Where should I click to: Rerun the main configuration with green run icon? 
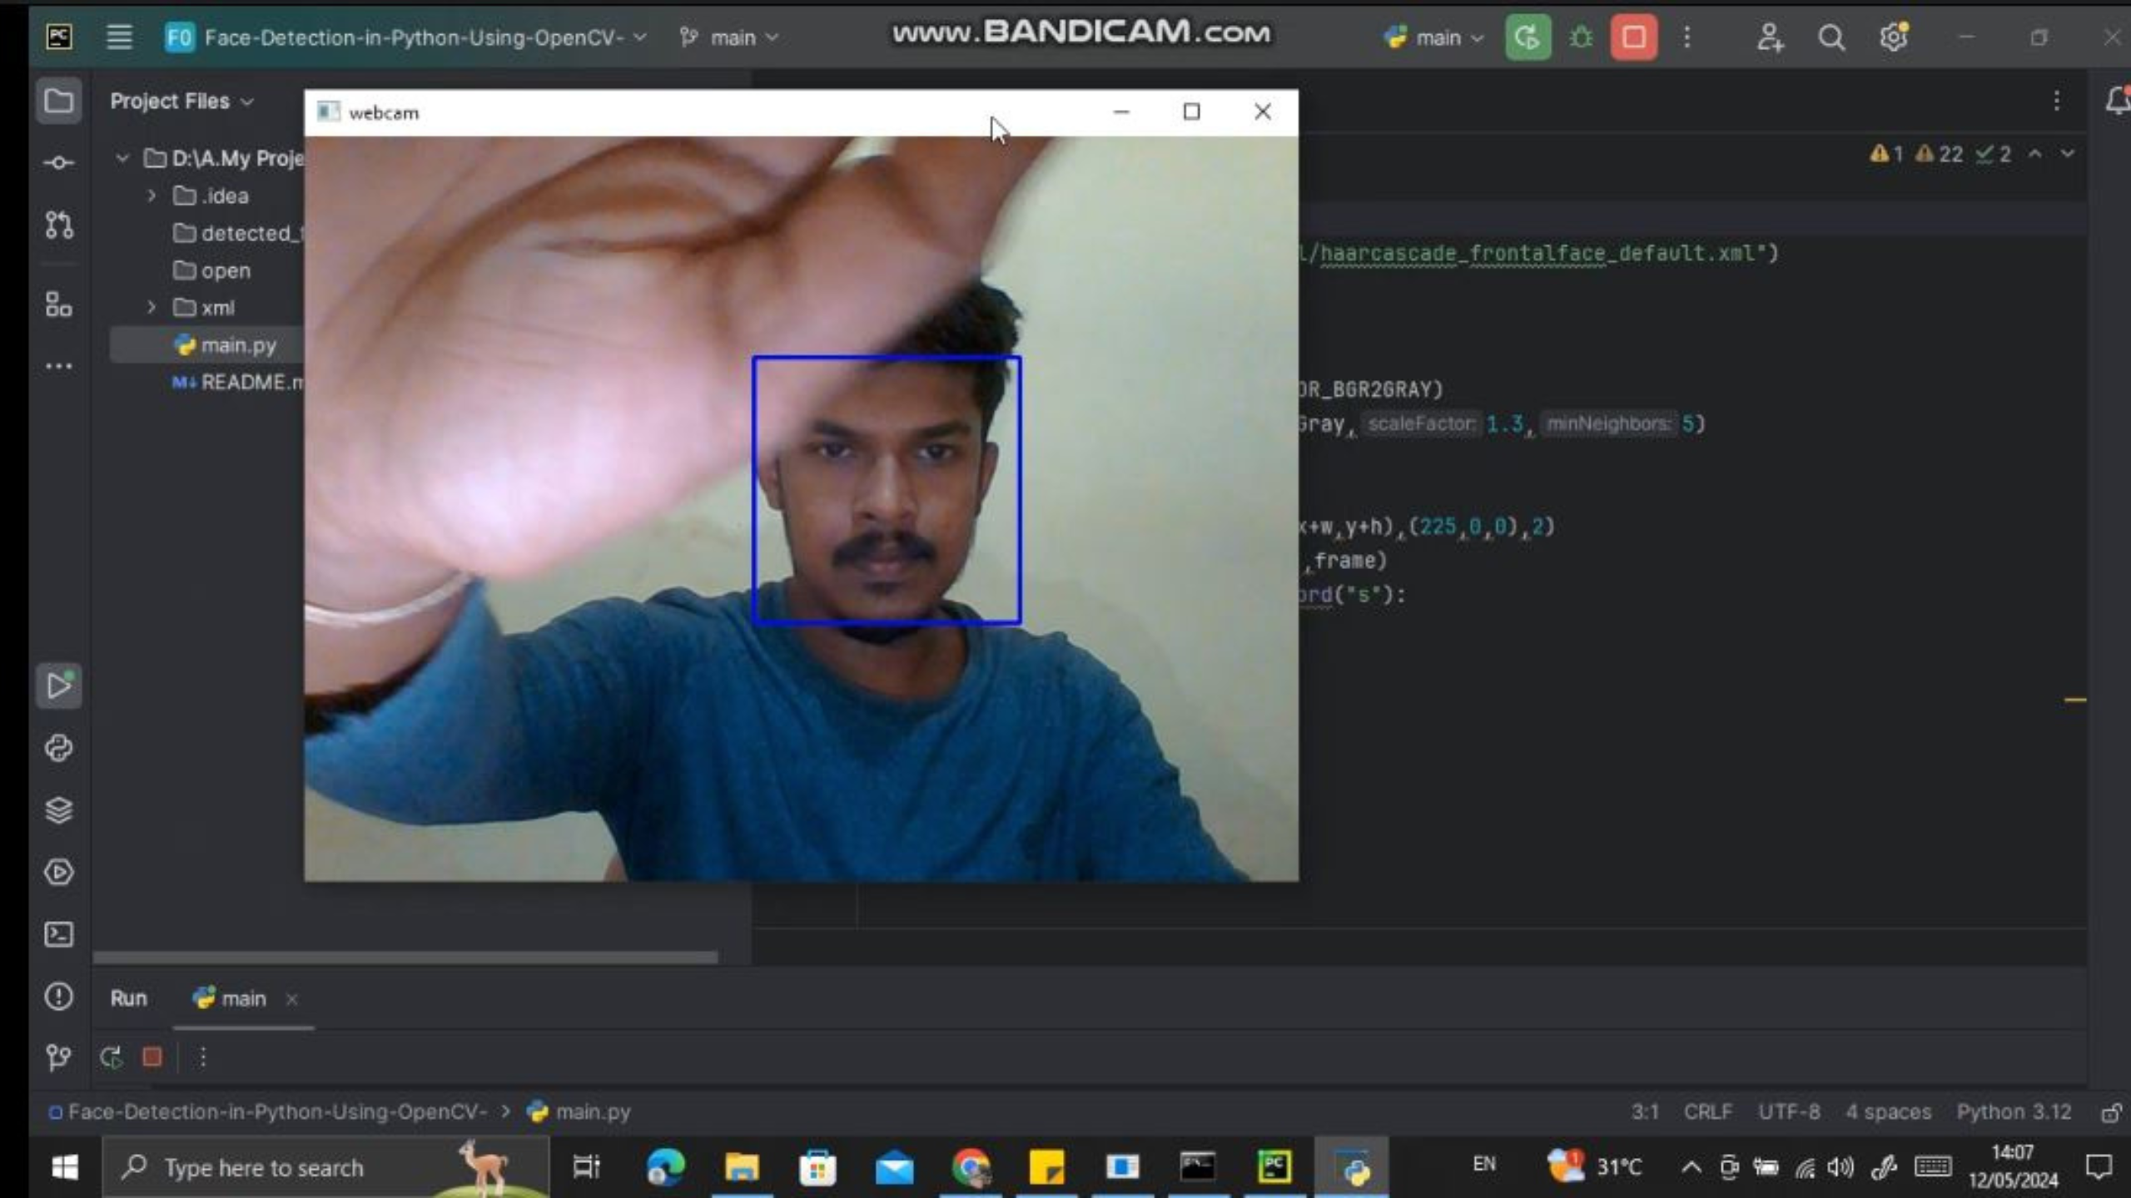pos(1528,37)
